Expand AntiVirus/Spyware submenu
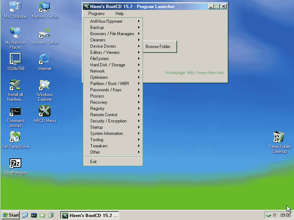This screenshot has width=294, height=220. 113,21
